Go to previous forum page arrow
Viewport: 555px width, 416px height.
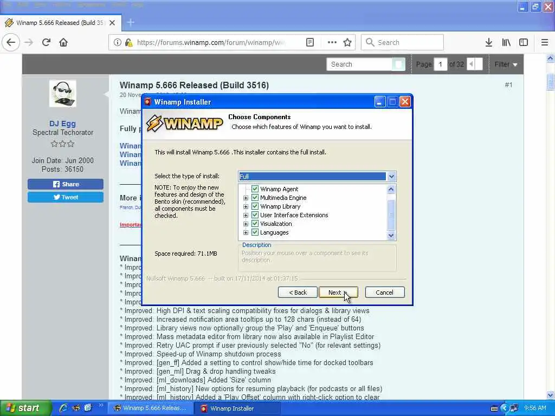pyautogui.click(x=471, y=64)
